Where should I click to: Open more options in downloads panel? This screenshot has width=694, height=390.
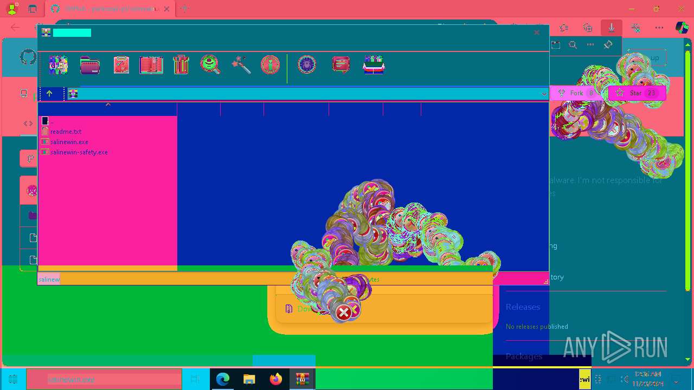[x=590, y=45]
